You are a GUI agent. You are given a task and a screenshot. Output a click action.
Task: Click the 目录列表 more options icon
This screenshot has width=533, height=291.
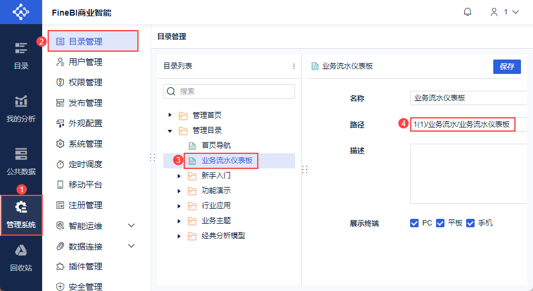point(294,66)
